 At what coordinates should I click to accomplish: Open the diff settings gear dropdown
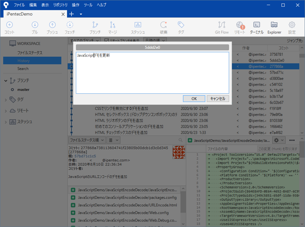279,140
